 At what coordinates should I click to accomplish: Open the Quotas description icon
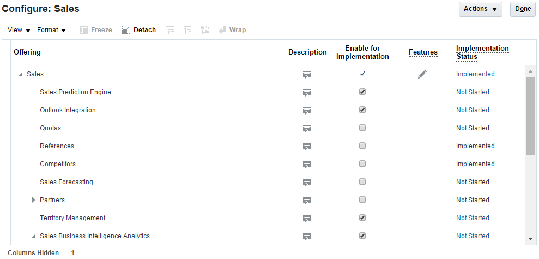[x=307, y=128]
